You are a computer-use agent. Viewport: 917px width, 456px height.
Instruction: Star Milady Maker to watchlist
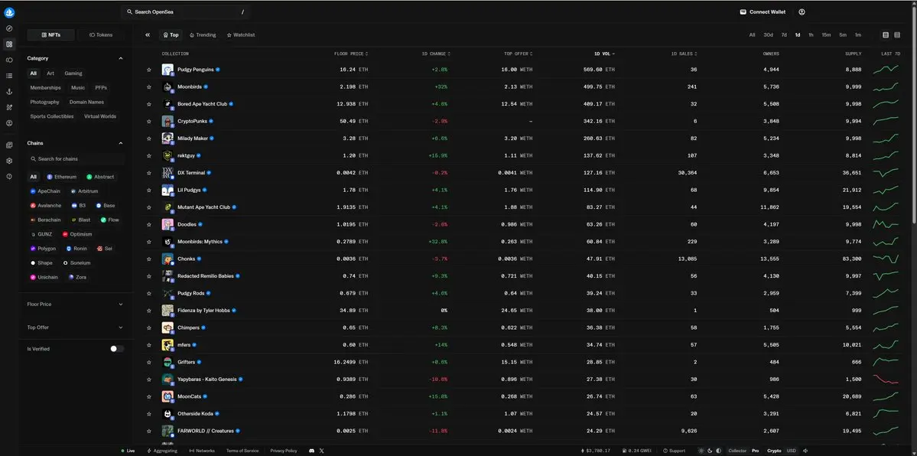coord(149,138)
